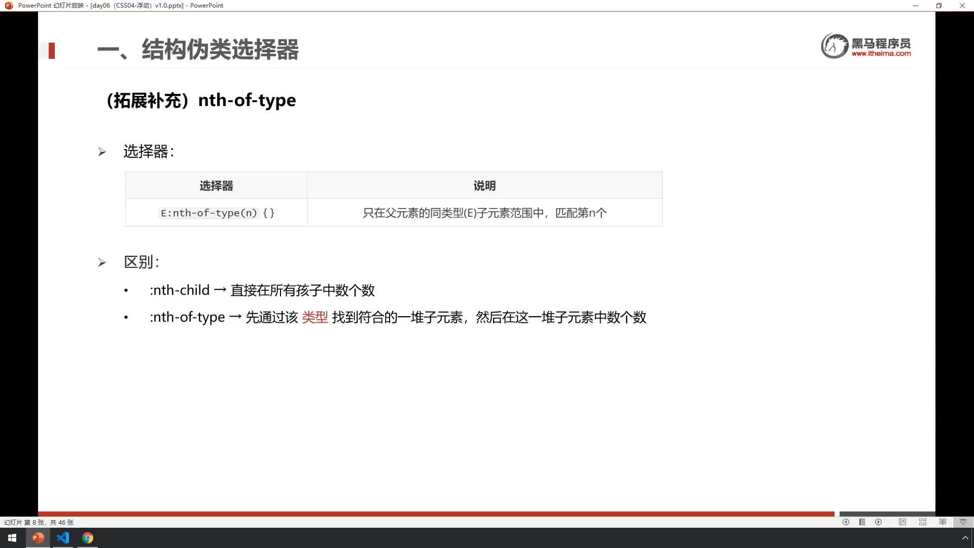Close the PowerPoint slideshow window

[x=962, y=6]
